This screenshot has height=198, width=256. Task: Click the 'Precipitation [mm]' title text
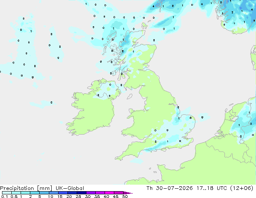pyautogui.click(x=26, y=188)
